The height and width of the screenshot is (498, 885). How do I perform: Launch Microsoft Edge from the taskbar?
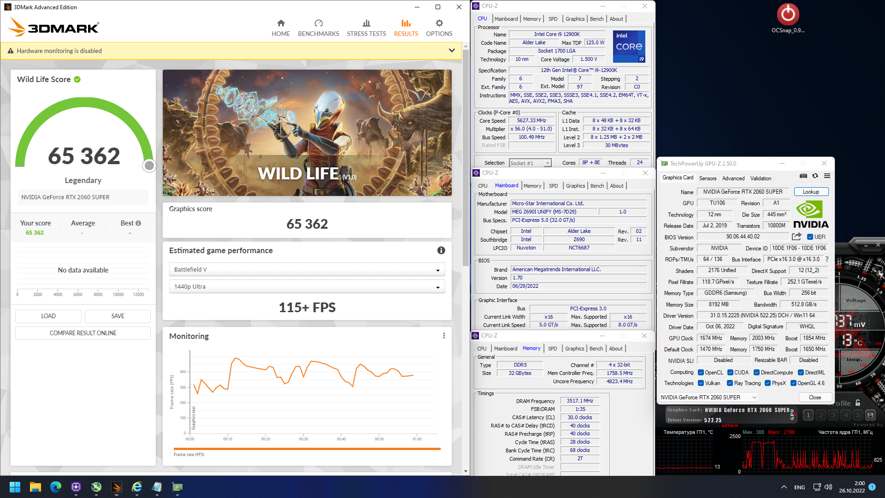[56, 487]
